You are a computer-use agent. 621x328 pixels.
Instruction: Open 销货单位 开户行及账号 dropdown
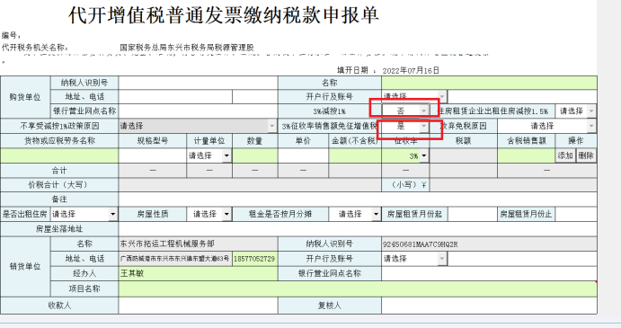[x=414, y=259]
